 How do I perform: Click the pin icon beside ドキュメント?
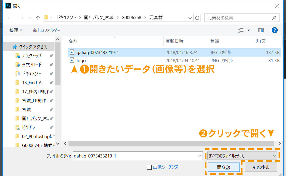(52, 74)
